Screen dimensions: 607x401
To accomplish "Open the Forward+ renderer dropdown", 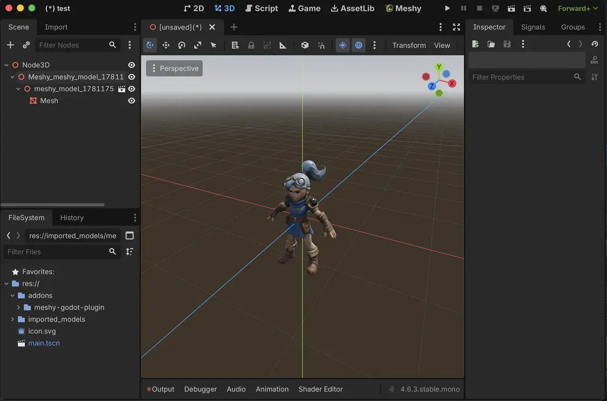I will (578, 9).
